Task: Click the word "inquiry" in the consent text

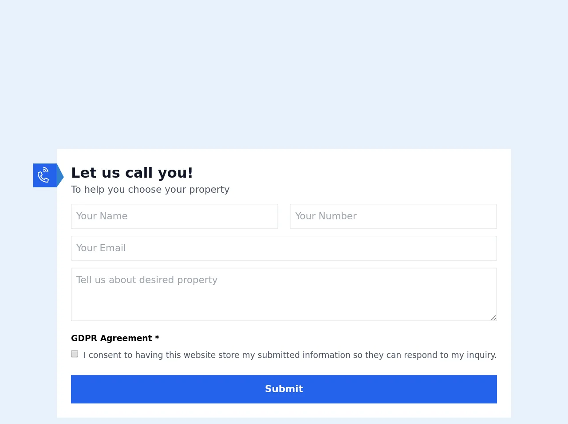Action: click(481, 355)
